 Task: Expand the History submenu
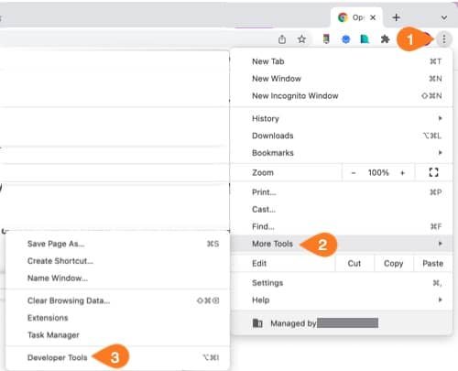(x=342, y=118)
